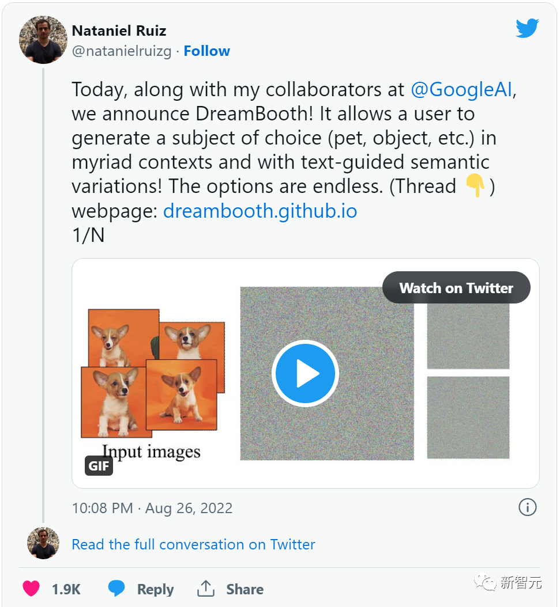
Task: Click the blue reply speech bubble icon
Action: 116,589
